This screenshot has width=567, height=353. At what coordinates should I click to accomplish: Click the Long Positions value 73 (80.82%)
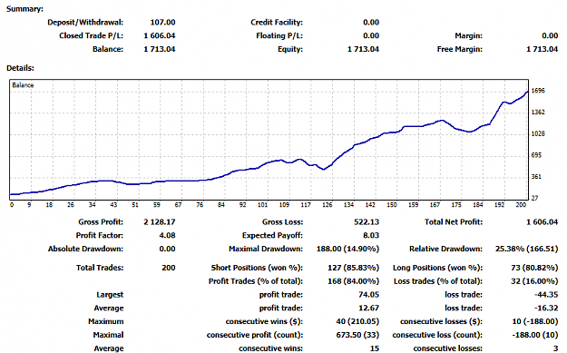click(x=534, y=268)
